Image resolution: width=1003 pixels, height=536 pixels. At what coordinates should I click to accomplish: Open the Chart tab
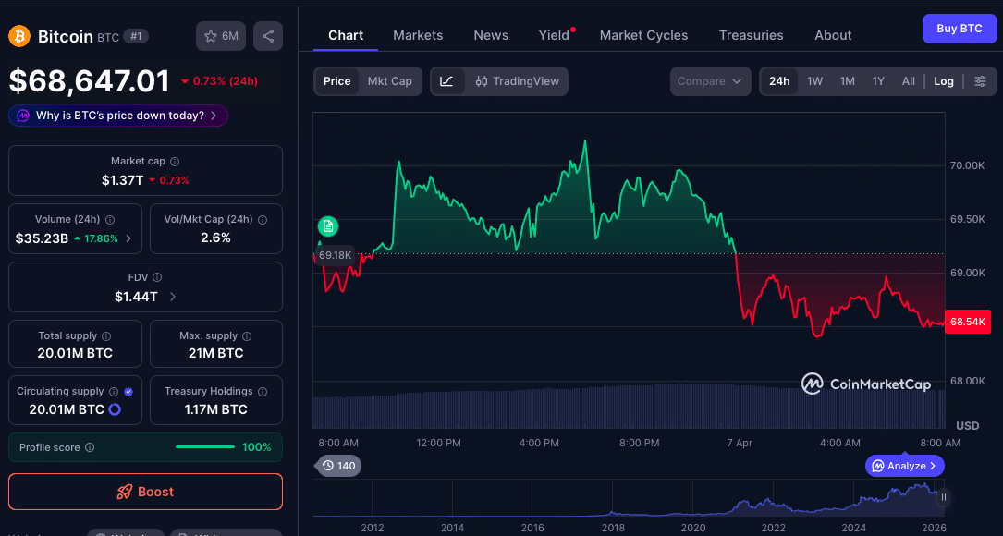(x=346, y=35)
